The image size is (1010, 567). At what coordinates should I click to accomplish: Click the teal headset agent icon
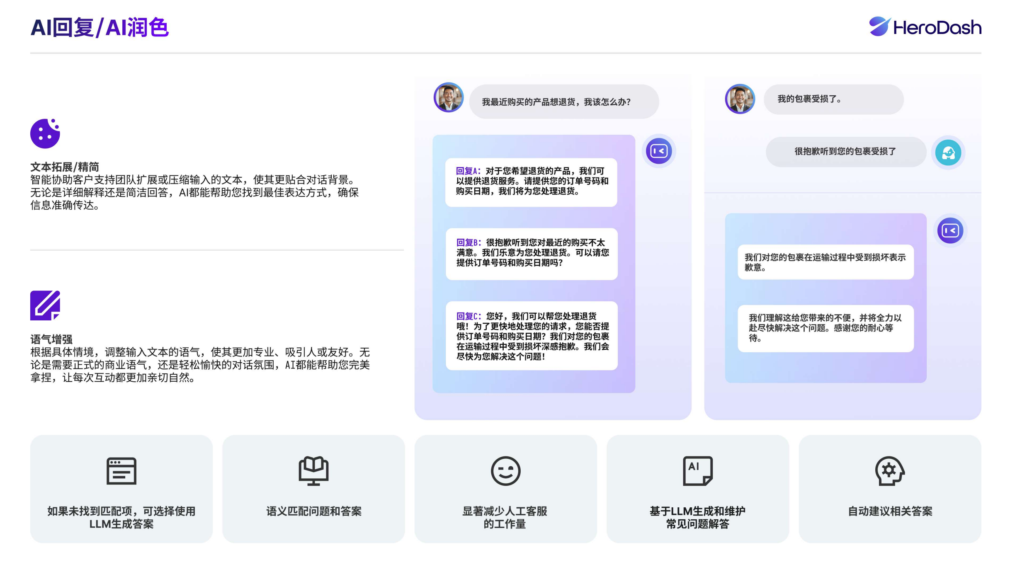coord(948,153)
